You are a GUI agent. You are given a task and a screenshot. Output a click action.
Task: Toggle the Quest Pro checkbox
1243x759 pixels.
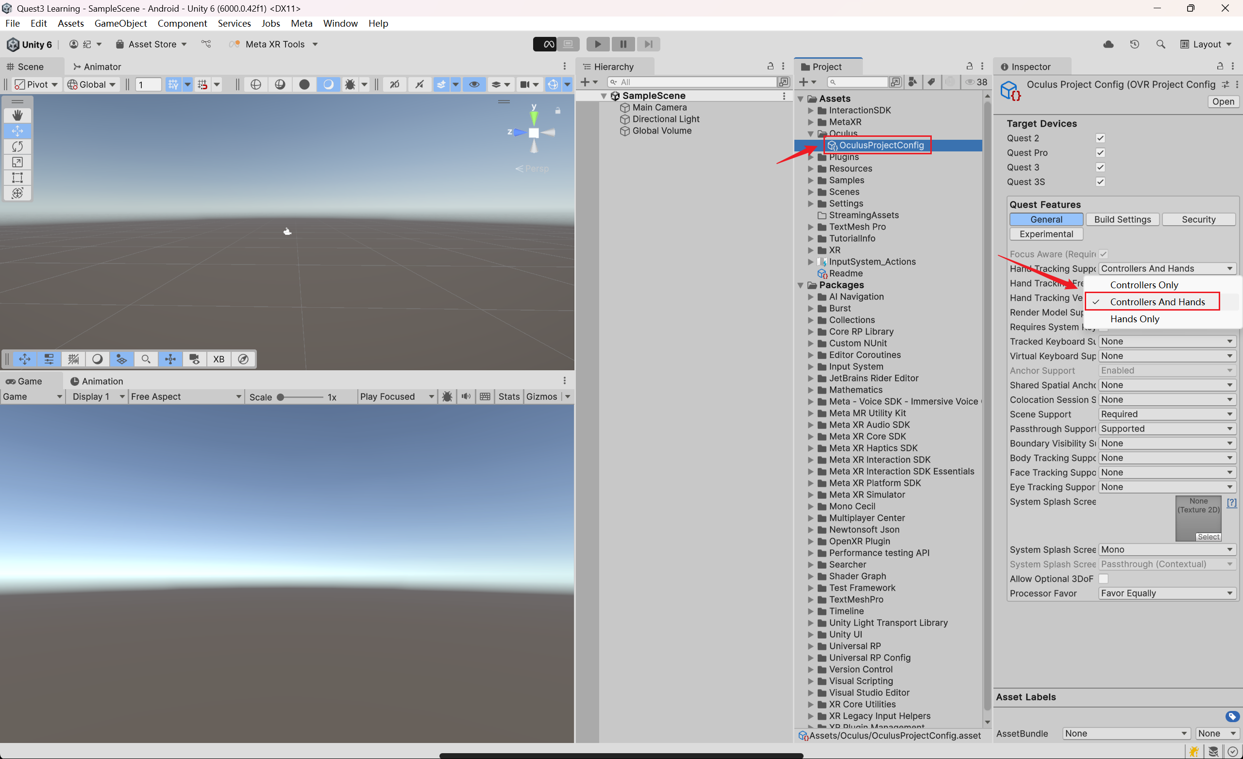[1100, 153]
